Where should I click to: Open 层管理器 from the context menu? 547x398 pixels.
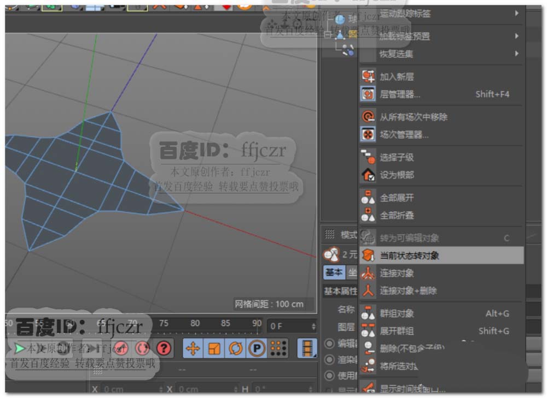coord(400,94)
